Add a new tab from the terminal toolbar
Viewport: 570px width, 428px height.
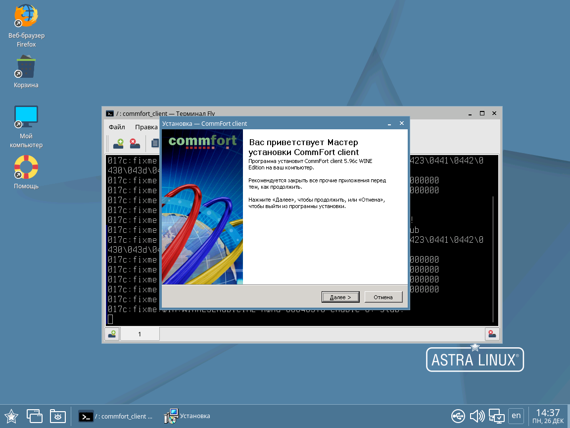click(x=118, y=143)
